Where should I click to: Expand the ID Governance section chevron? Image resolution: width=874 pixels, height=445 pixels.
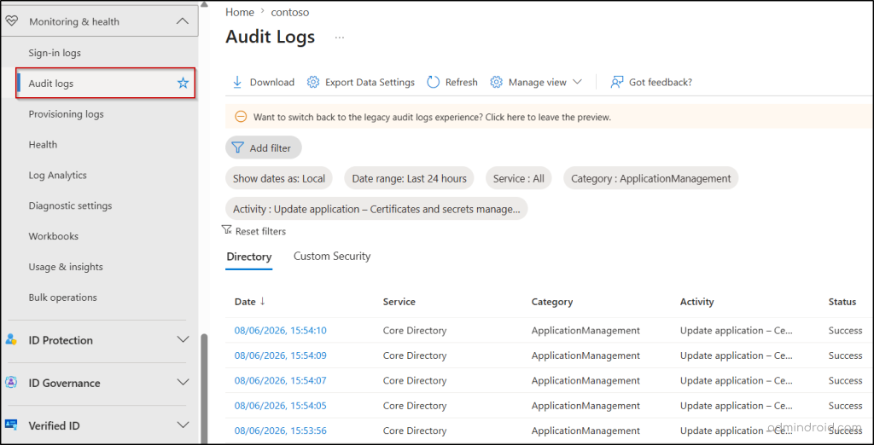183,382
